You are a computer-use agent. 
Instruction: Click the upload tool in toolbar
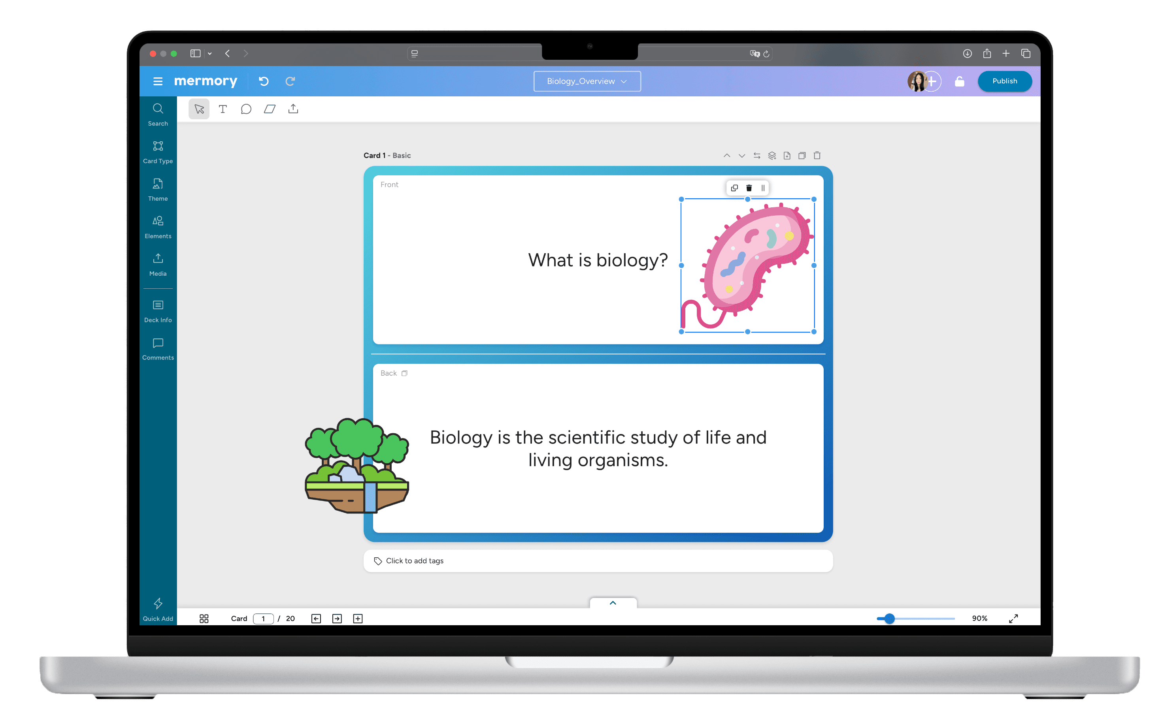293,109
